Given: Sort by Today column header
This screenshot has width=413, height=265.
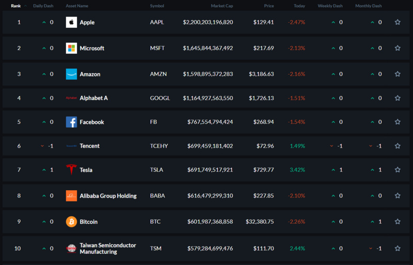Looking at the screenshot, I should [299, 6].
